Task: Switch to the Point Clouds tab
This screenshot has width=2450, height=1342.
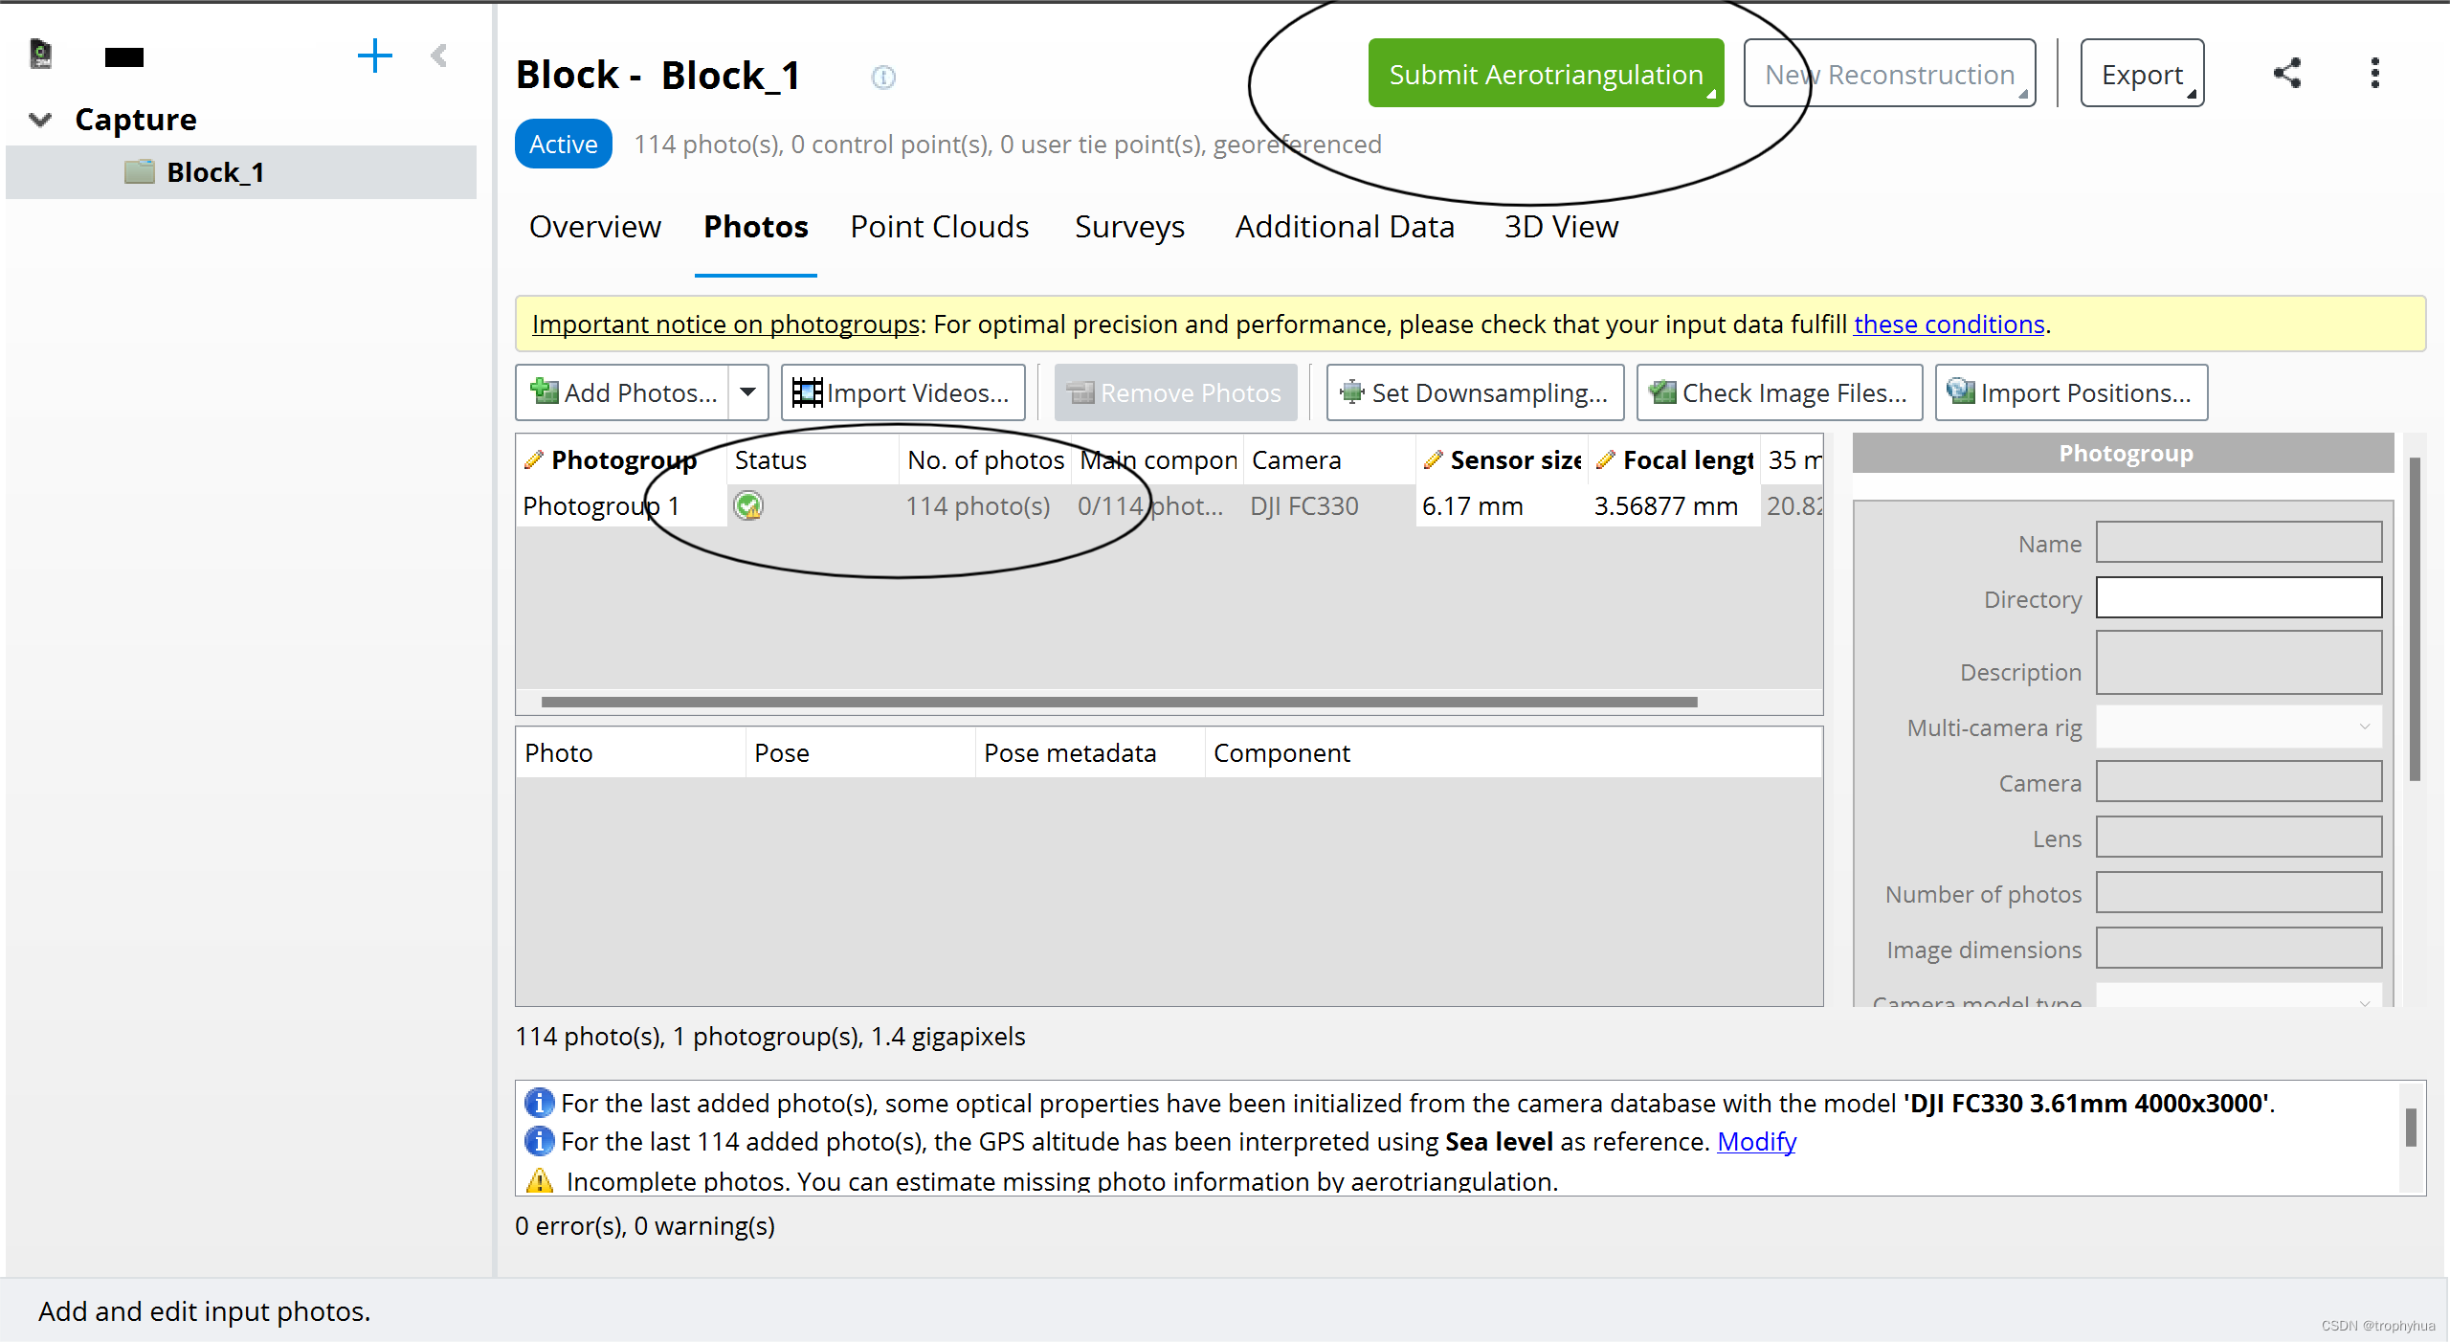Action: pyautogui.click(x=939, y=227)
